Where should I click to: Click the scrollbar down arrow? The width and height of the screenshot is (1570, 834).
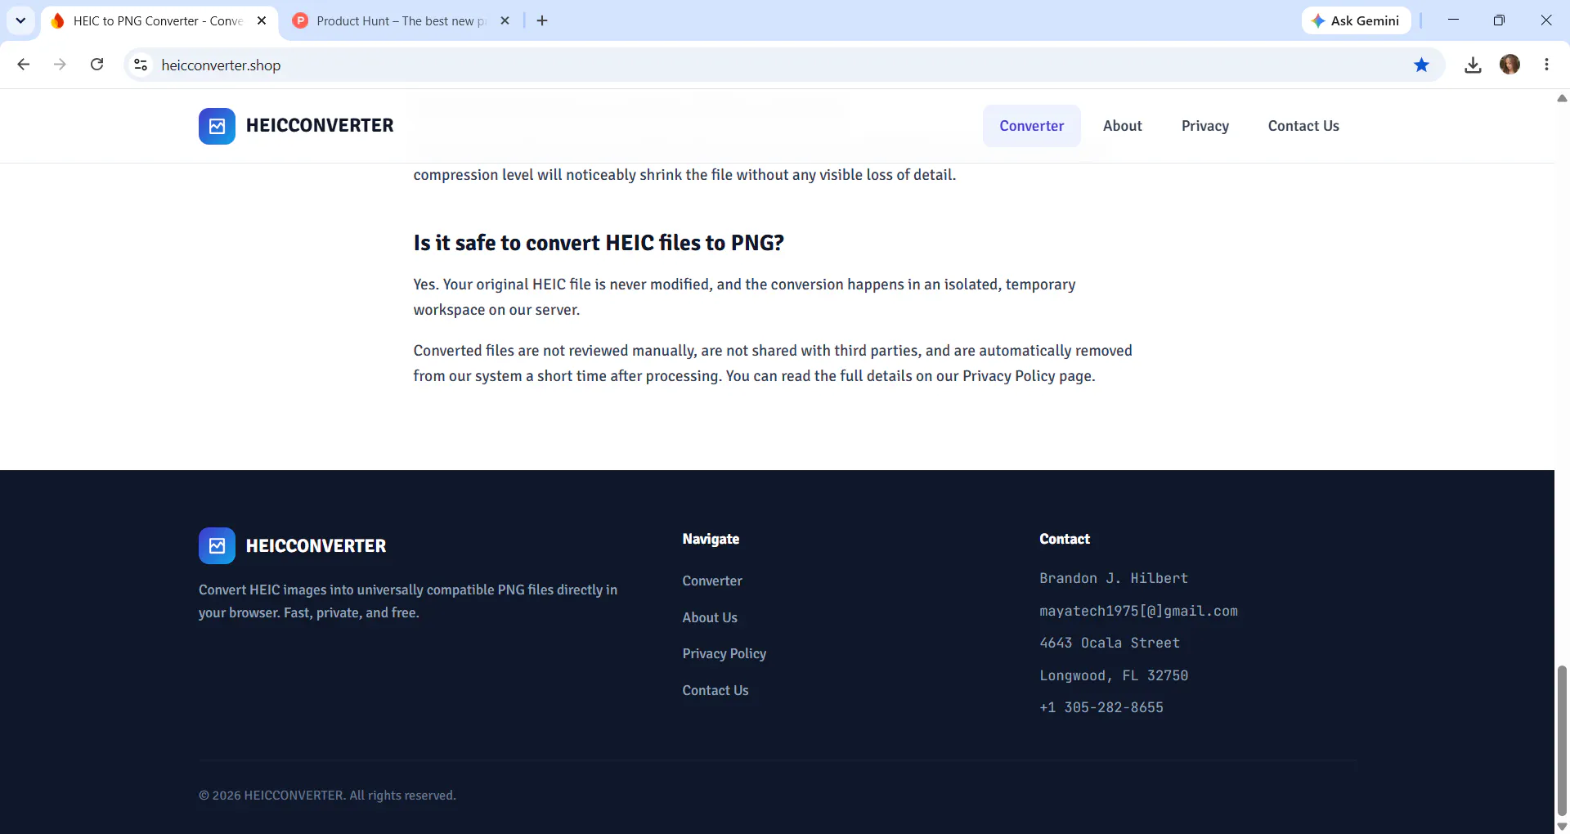click(x=1562, y=827)
